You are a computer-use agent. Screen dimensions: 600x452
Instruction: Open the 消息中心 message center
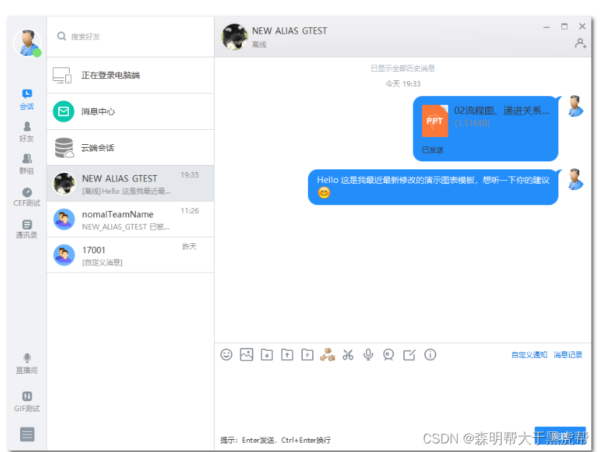point(130,111)
